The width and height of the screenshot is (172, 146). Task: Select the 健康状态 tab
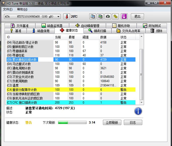pyautogui.click(x=69, y=30)
